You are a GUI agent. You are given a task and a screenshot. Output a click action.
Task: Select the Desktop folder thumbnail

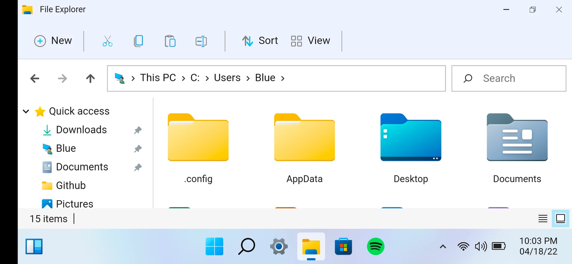click(x=411, y=138)
